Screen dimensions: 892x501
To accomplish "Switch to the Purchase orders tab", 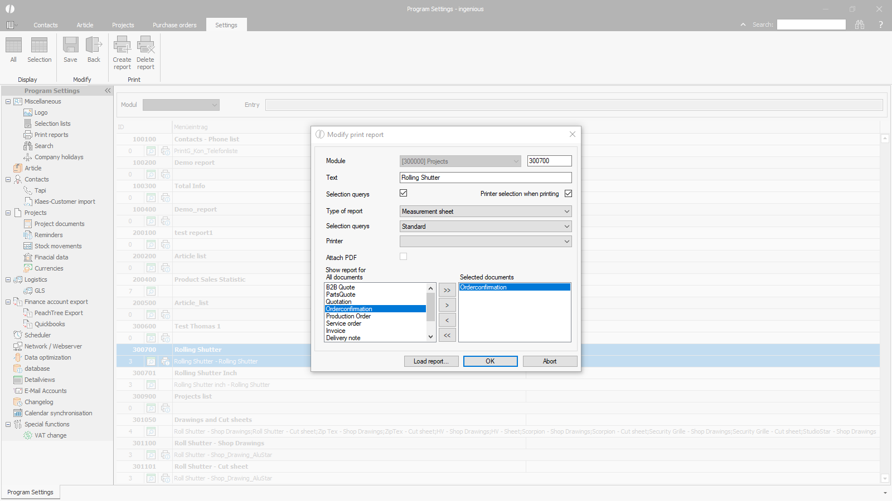I will (x=174, y=25).
